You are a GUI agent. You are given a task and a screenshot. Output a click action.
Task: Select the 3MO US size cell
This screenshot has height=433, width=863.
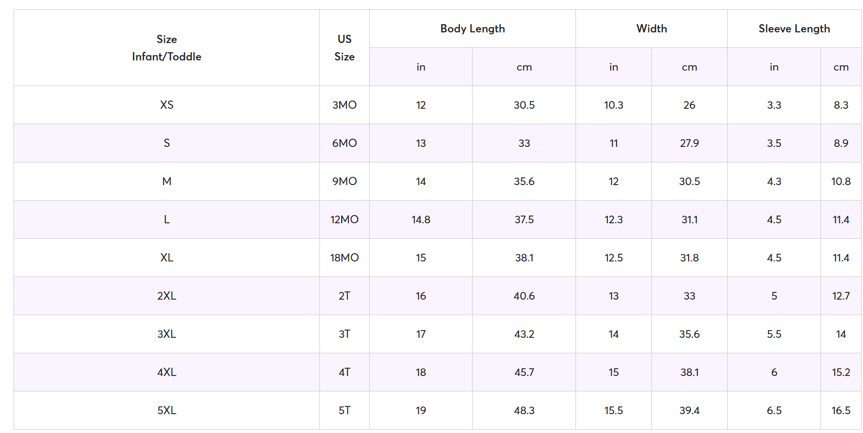point(344,105)
